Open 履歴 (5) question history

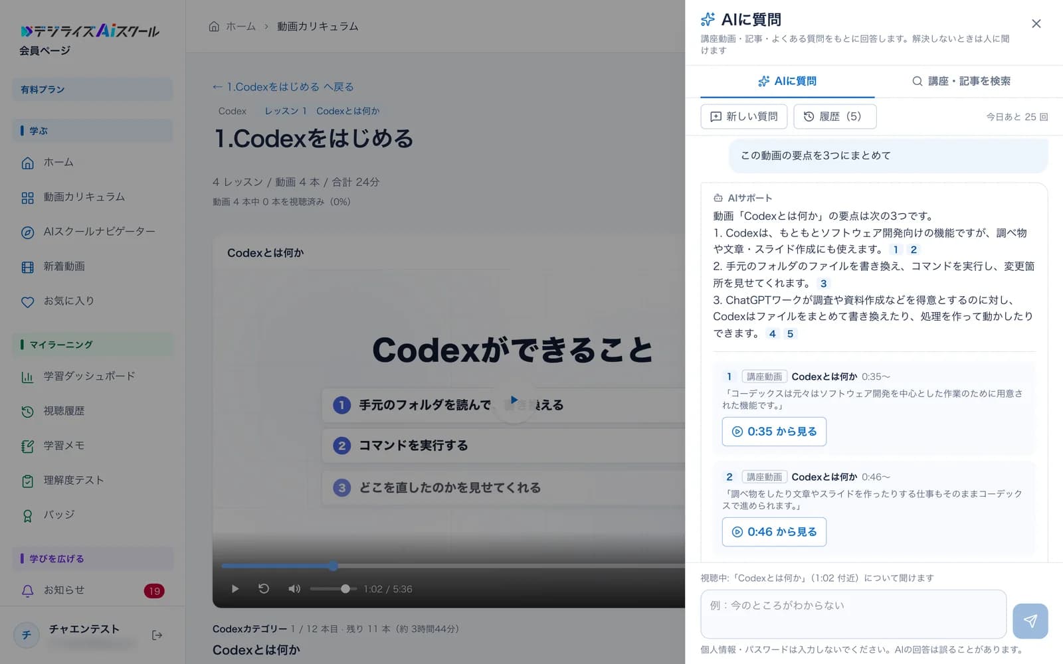pyautogui.click(x=834, y=116)
